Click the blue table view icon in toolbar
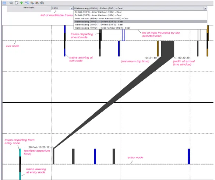 click(x=4, y=3)
